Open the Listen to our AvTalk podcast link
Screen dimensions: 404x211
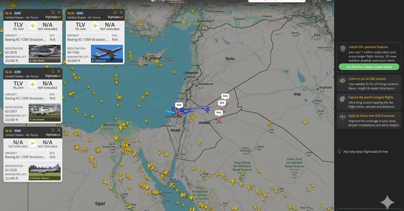tap(367, 79)
